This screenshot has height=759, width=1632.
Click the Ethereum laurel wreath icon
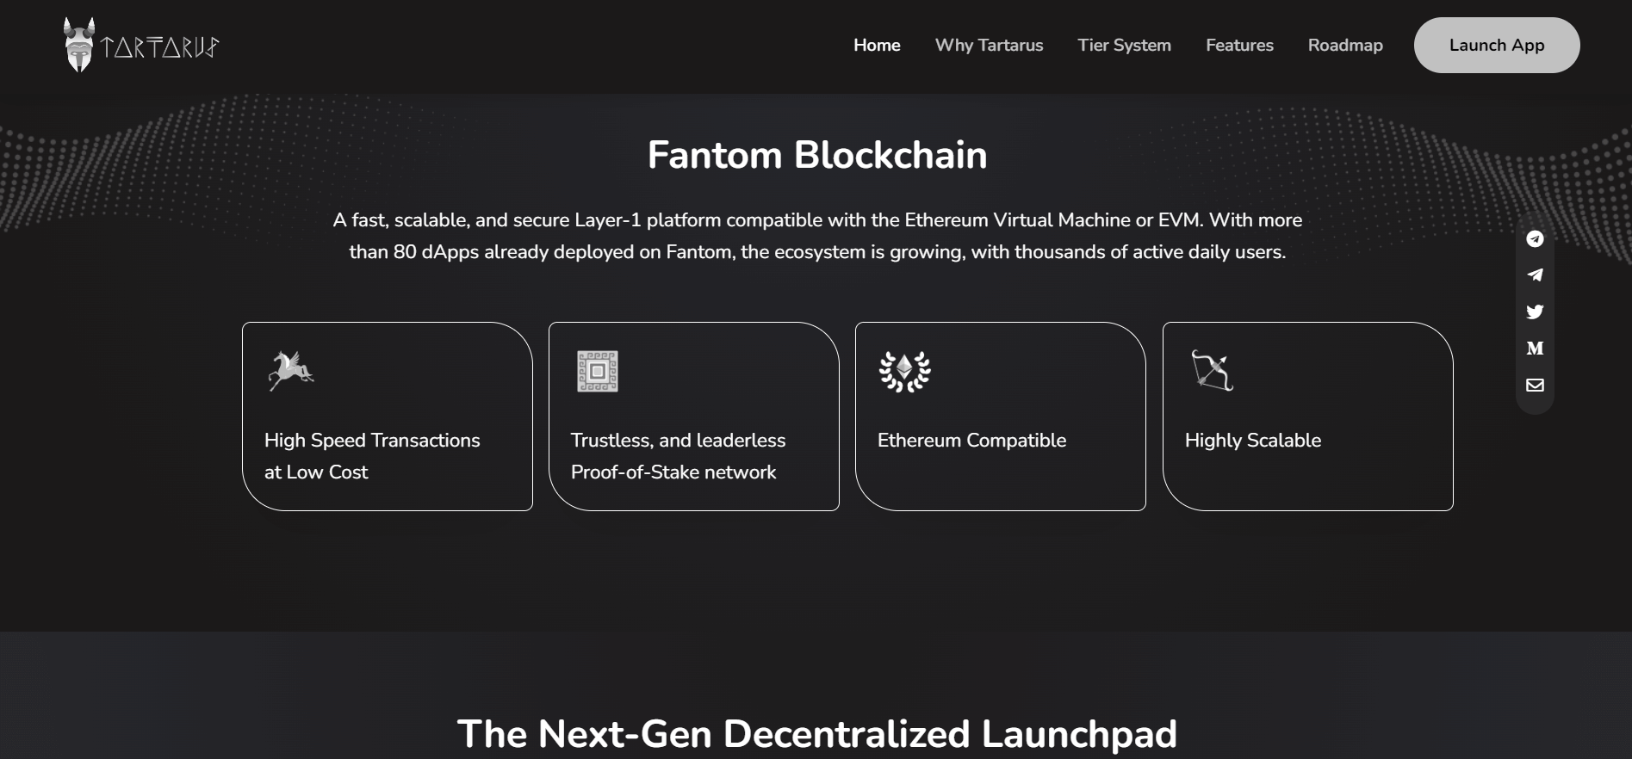[x=904, y=371]
